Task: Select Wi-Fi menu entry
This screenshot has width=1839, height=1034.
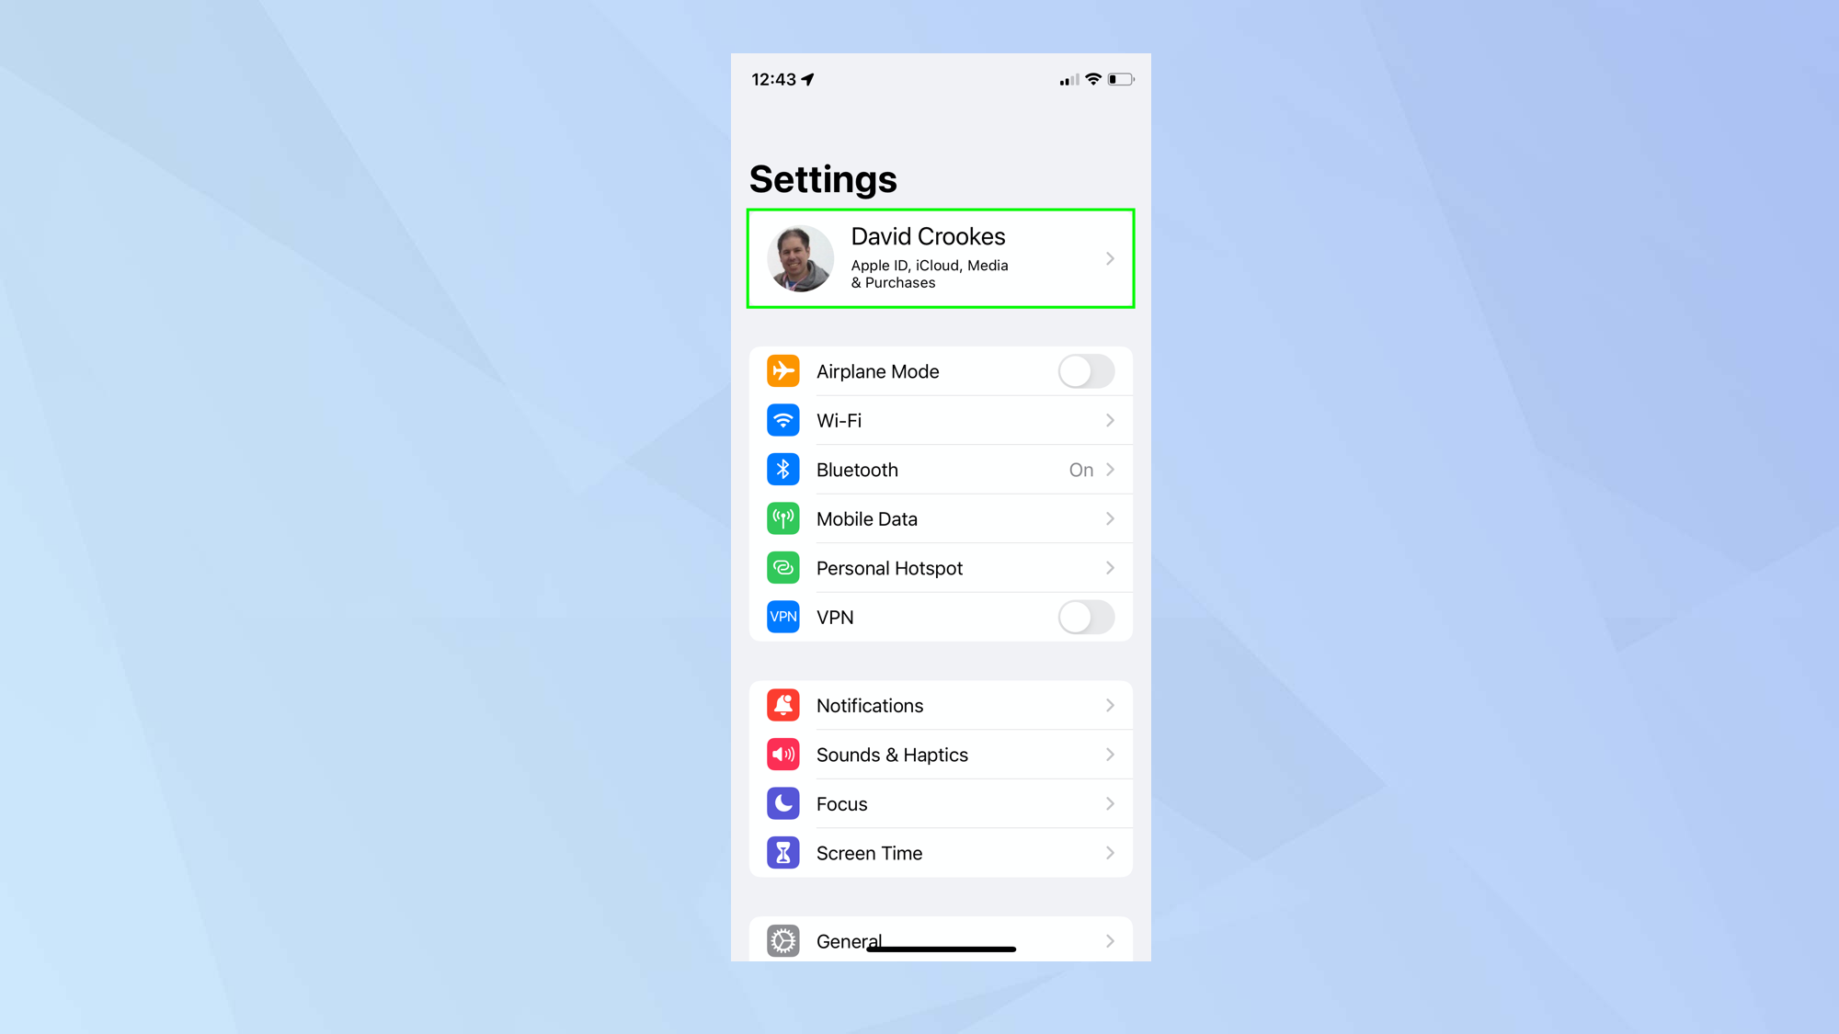Action: tap(940, 419)
